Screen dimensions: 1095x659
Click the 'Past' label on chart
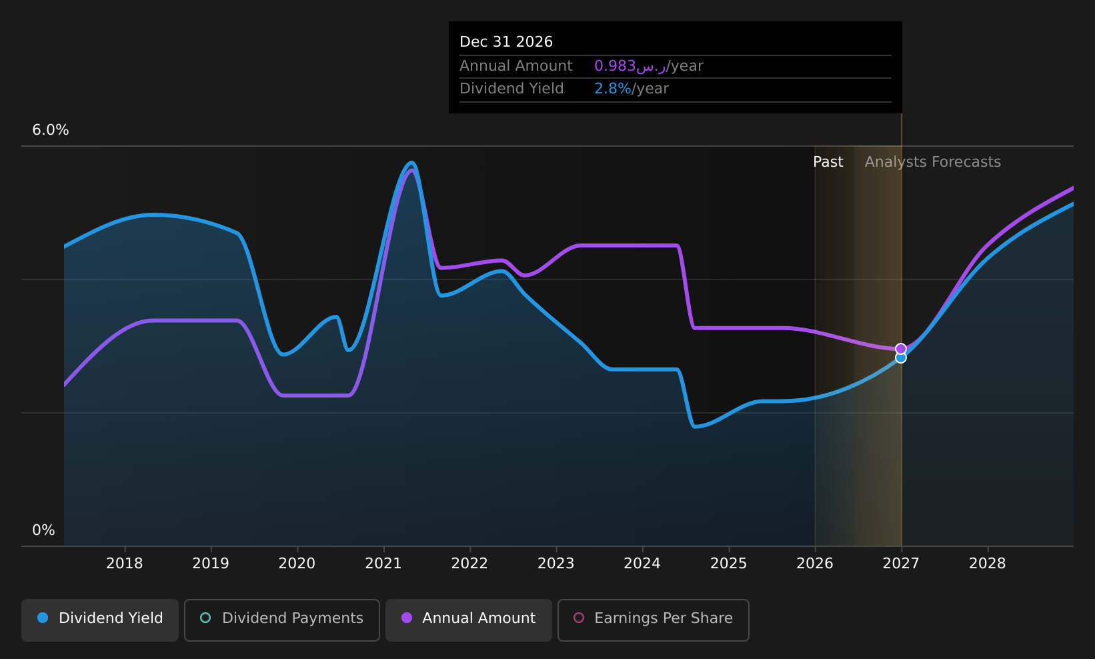(x=828, y=162)
